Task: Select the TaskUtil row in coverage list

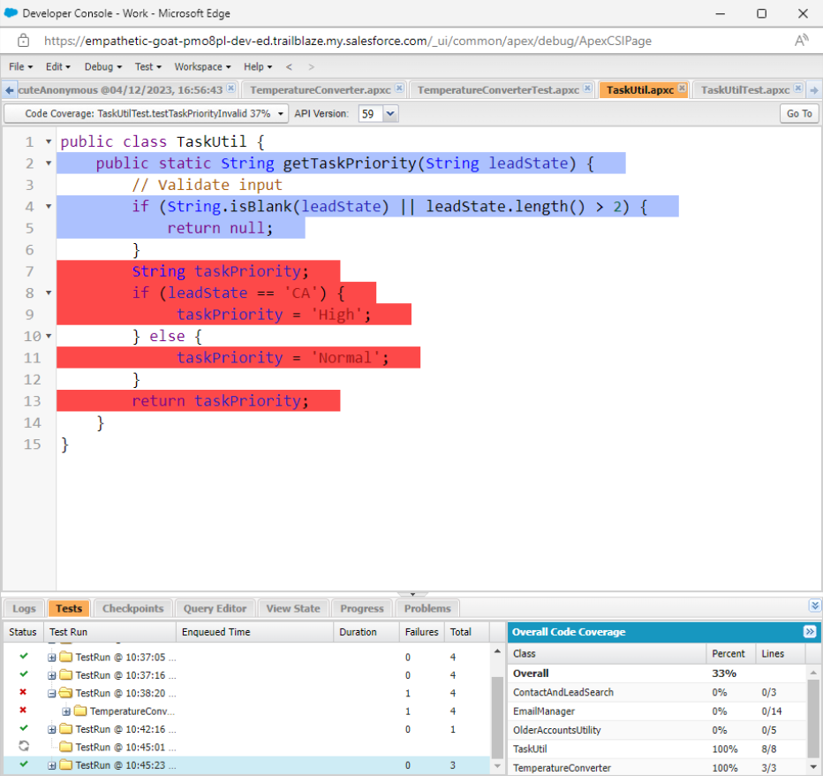Action: [x=657, y=749]
